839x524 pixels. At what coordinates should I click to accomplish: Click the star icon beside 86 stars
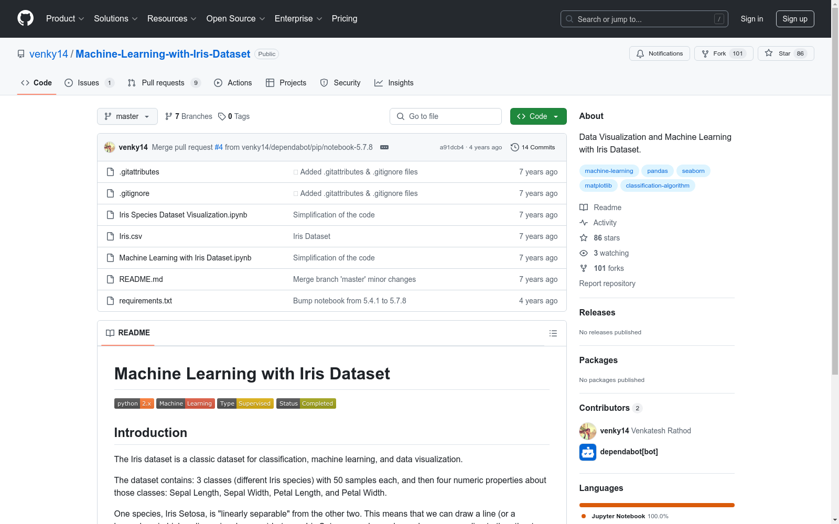pos(584,238)
